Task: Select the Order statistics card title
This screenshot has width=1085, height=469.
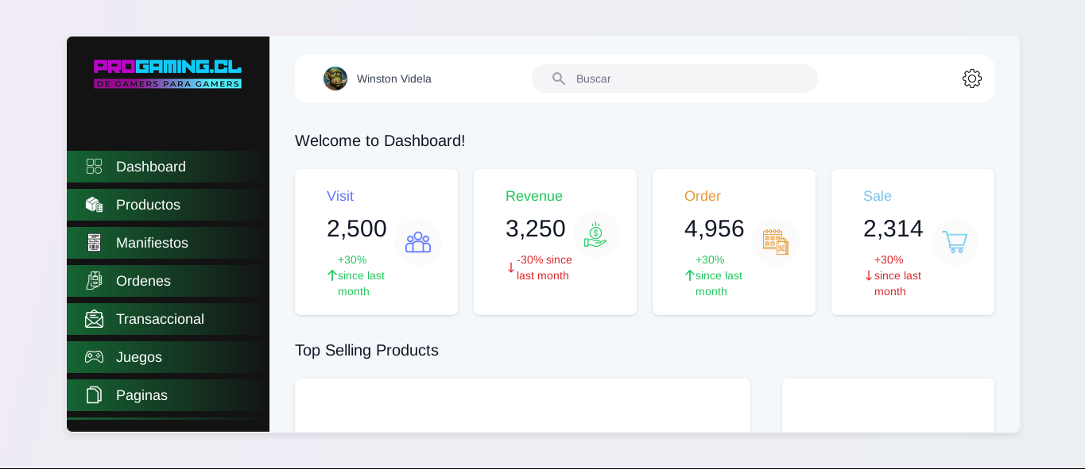Action: tap(703, 196)
